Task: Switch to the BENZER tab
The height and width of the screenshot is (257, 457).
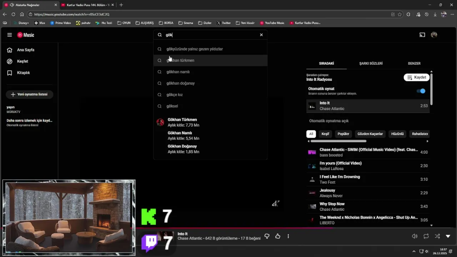Action: (414, 63)
